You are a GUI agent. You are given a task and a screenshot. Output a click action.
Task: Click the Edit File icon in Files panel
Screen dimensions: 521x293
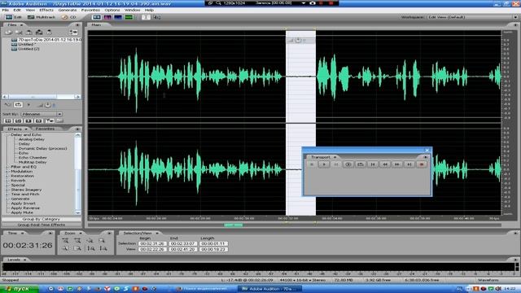coord(49,33)
